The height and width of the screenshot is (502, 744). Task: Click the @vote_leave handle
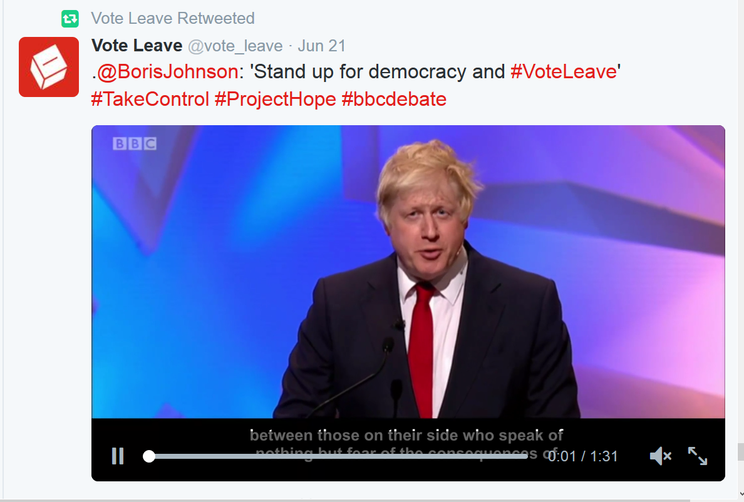click(x=235, y=46)
